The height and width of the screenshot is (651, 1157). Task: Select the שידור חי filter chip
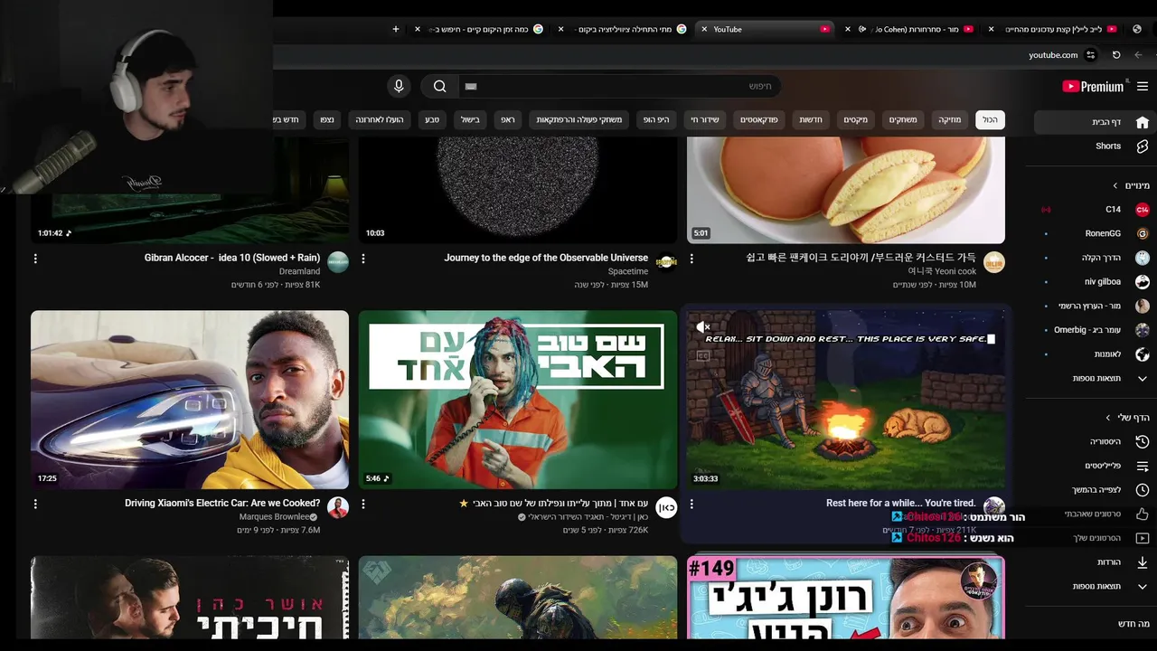coord(705,119)
